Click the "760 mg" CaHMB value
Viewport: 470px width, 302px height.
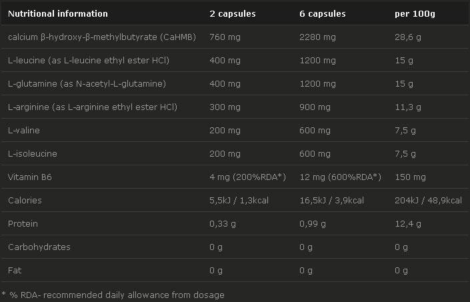(x=223, y=37)
